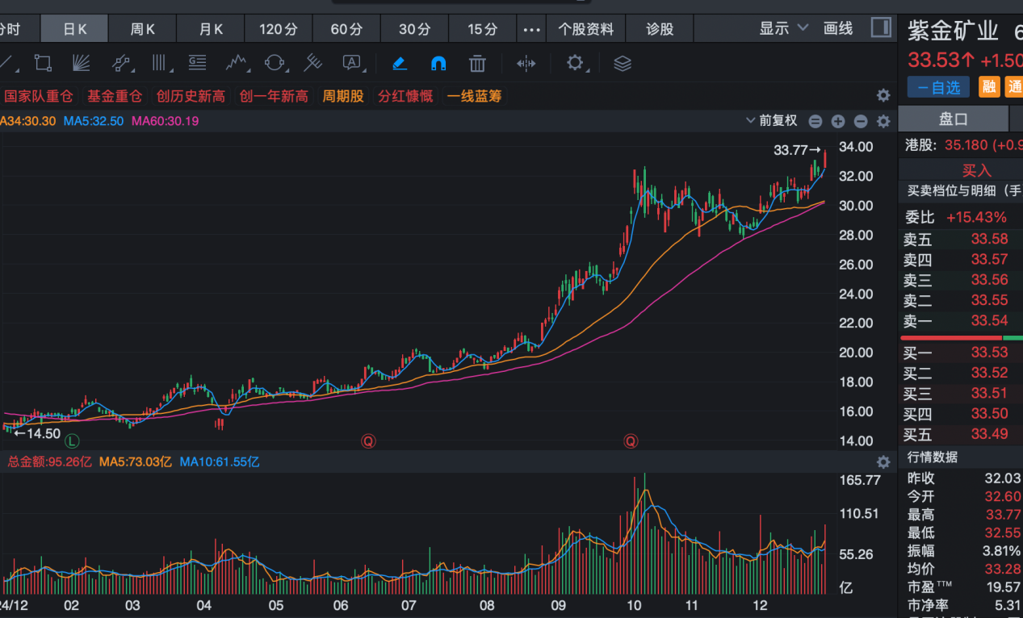
Task: Click the 创历史新高 stock tag
Action: pos(191,96)
